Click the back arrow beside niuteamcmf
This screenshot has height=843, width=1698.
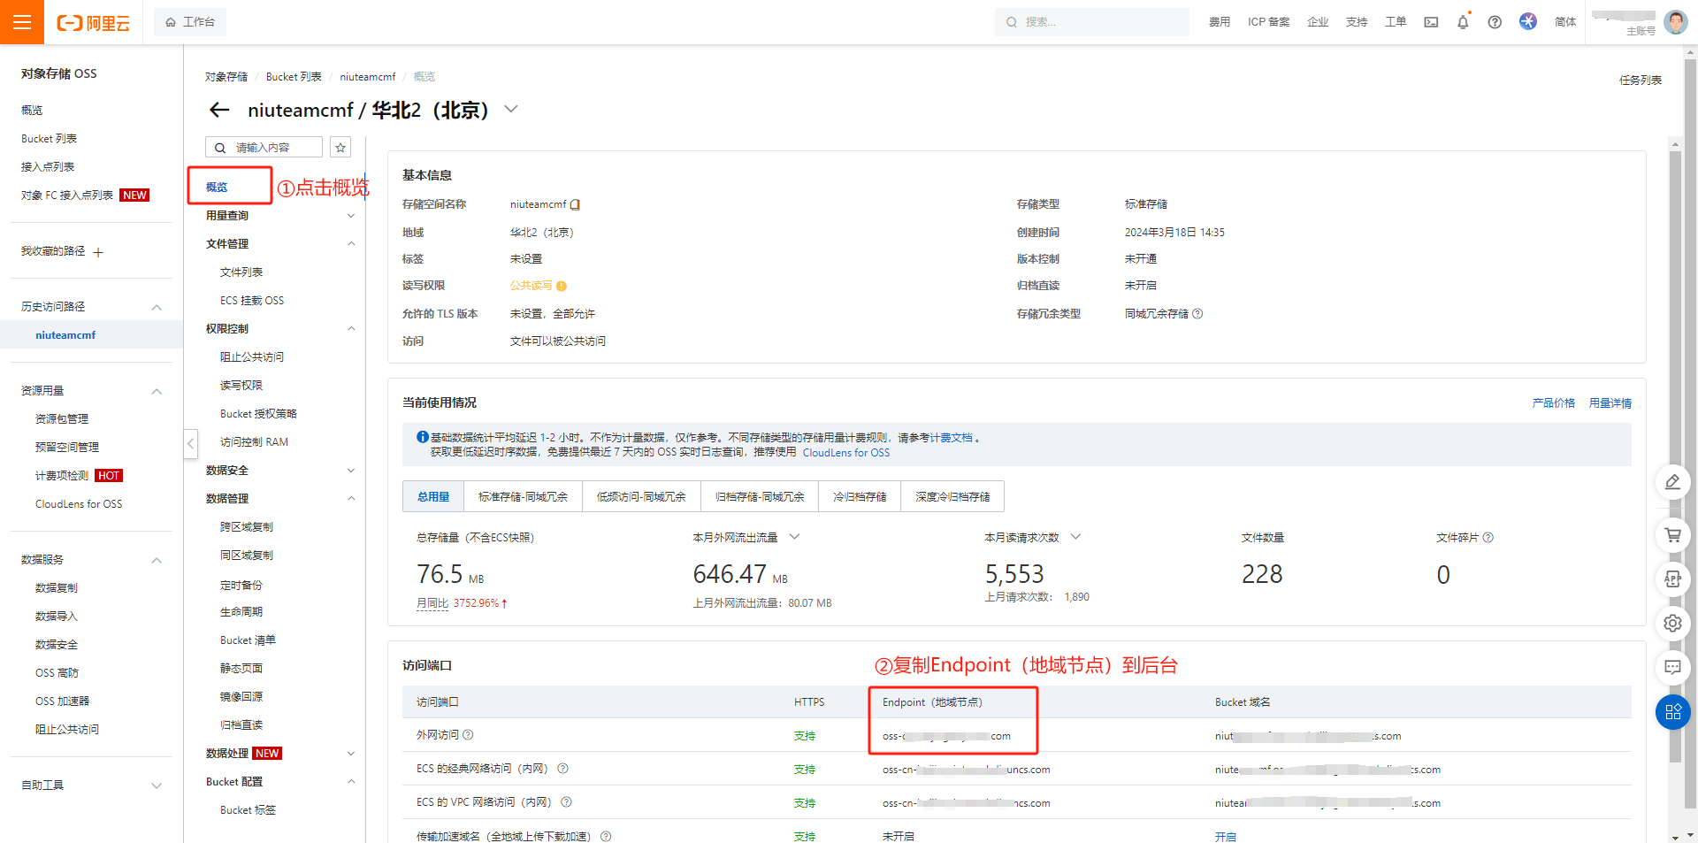coord(218,110)
